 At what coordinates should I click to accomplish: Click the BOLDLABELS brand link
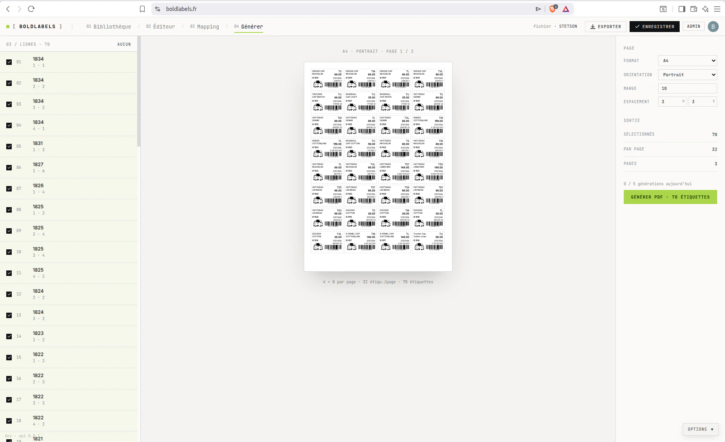[37, 27]
